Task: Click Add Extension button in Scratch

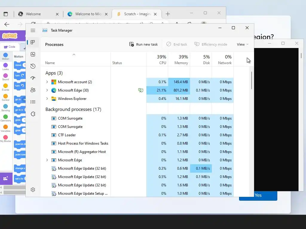Action: (6, 179)
